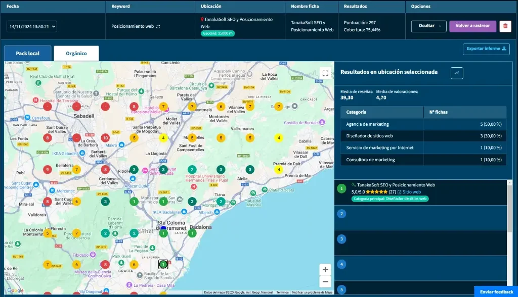Screen dimensions: 518x297
Task: Click the results list vertical scrollbar
Action: (x=509, y=207)
